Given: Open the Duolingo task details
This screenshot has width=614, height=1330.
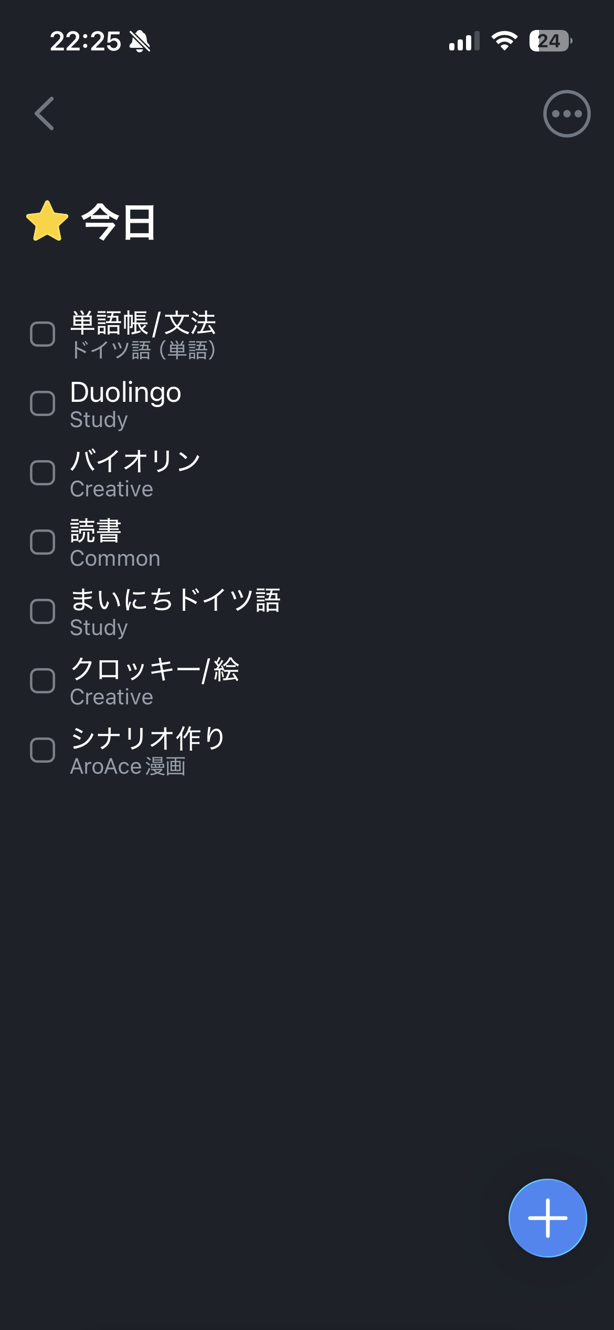Looking at the screenshot, I should (x=126, y=393).
